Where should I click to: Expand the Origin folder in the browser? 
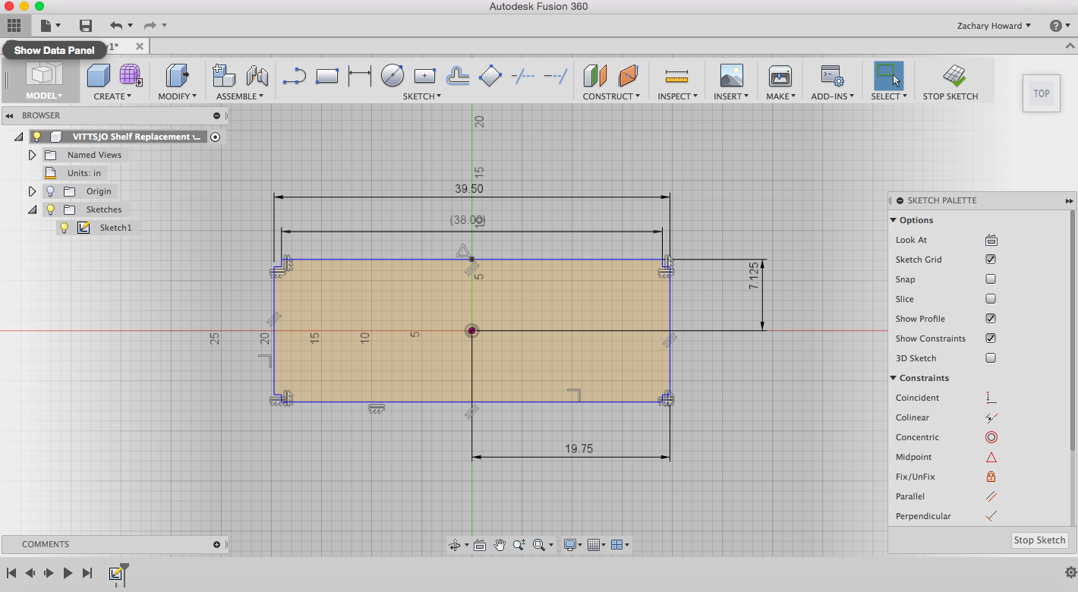(x=32, y=191)
